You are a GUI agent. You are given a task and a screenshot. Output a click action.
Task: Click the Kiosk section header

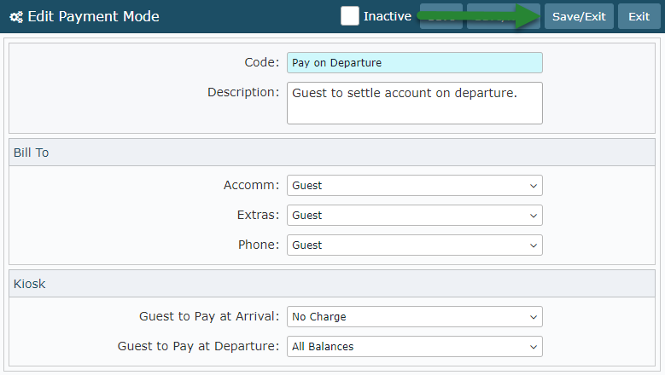click(30, 284)
